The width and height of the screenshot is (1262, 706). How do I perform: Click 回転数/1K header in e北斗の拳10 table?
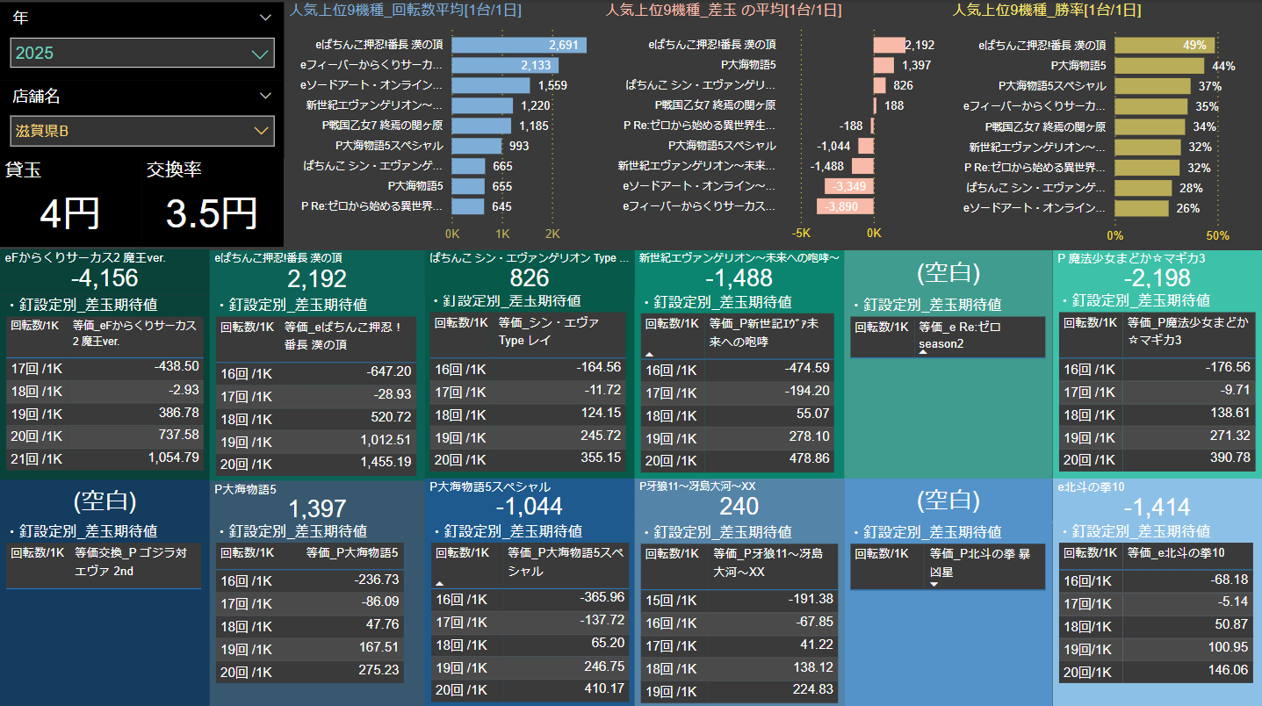1090,553
